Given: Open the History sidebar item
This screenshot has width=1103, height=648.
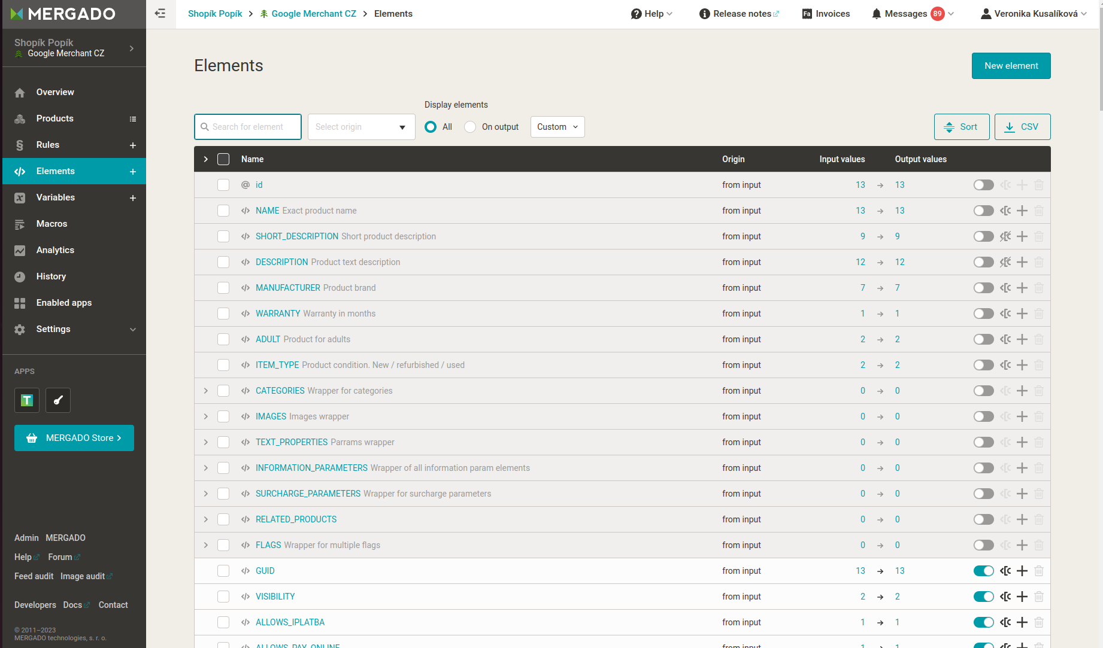Looking at the screenshot, I should pyautogui.click(x=74, y=276).
